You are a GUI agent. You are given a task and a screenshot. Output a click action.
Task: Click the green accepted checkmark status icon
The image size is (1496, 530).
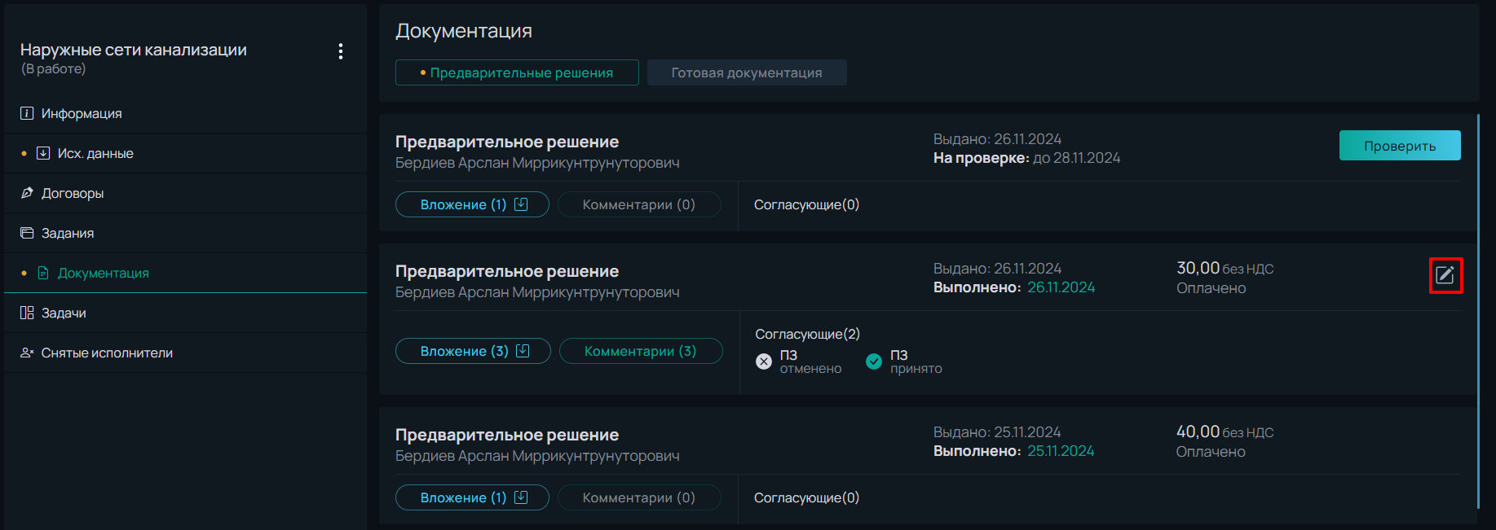874,361
